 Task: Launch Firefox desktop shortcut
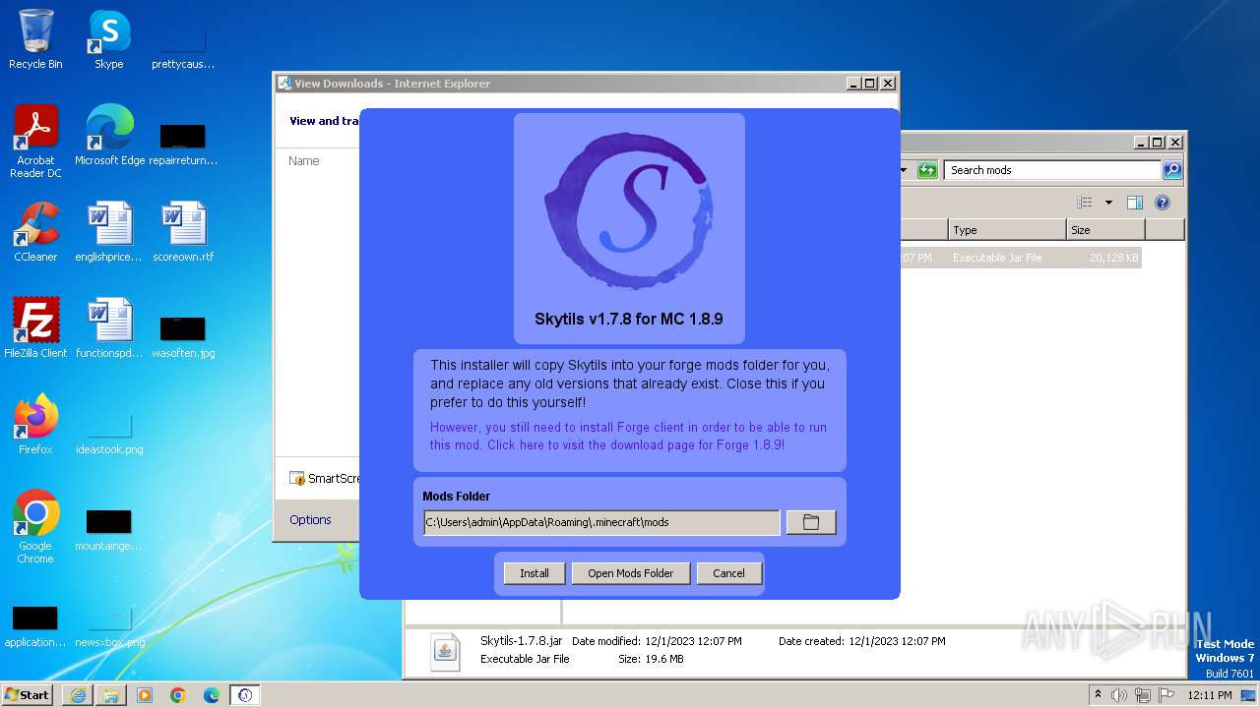[35, 425]
